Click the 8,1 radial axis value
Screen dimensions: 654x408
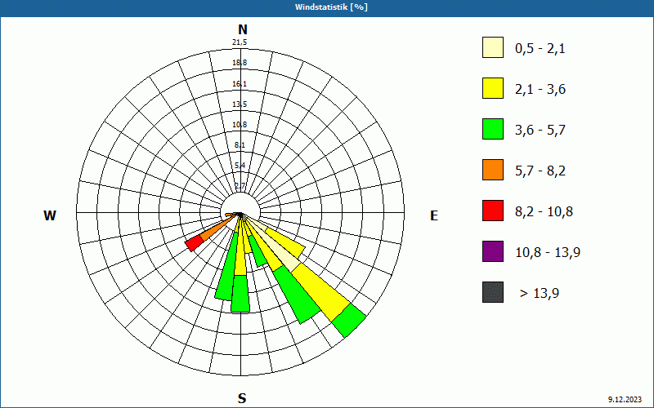click(240, 145)
